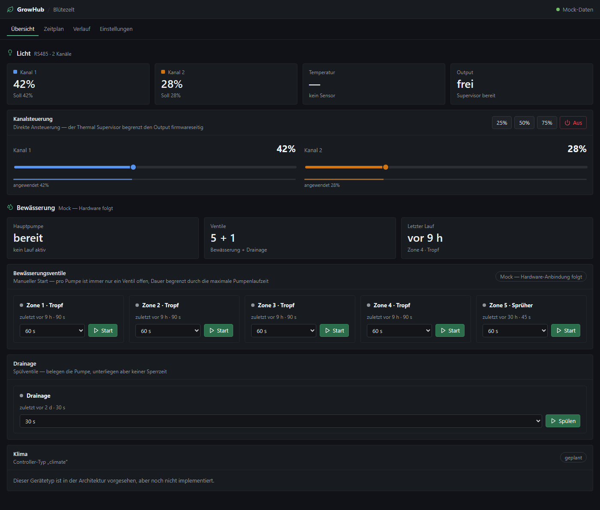Viewport: 600px width, 510px height.
Task: Start watering Zone 1 · Tropf
Action: point(103,330)
